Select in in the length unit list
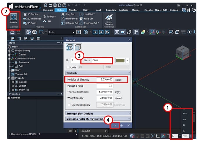The image size is (198, 141). coord(183,131)
